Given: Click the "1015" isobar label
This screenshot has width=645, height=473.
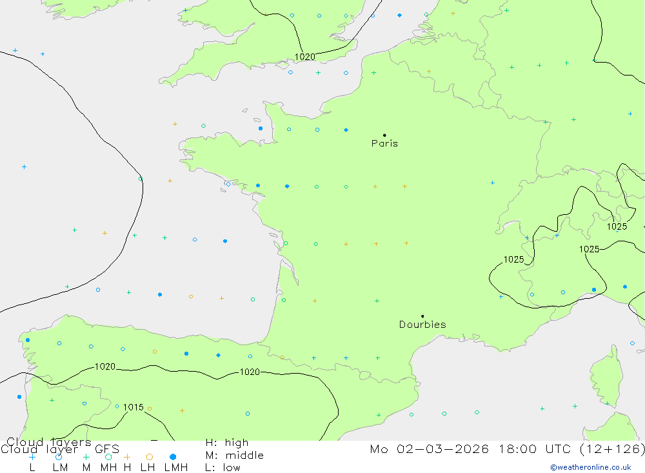Looking at the screenshot, I should (134, 407).
